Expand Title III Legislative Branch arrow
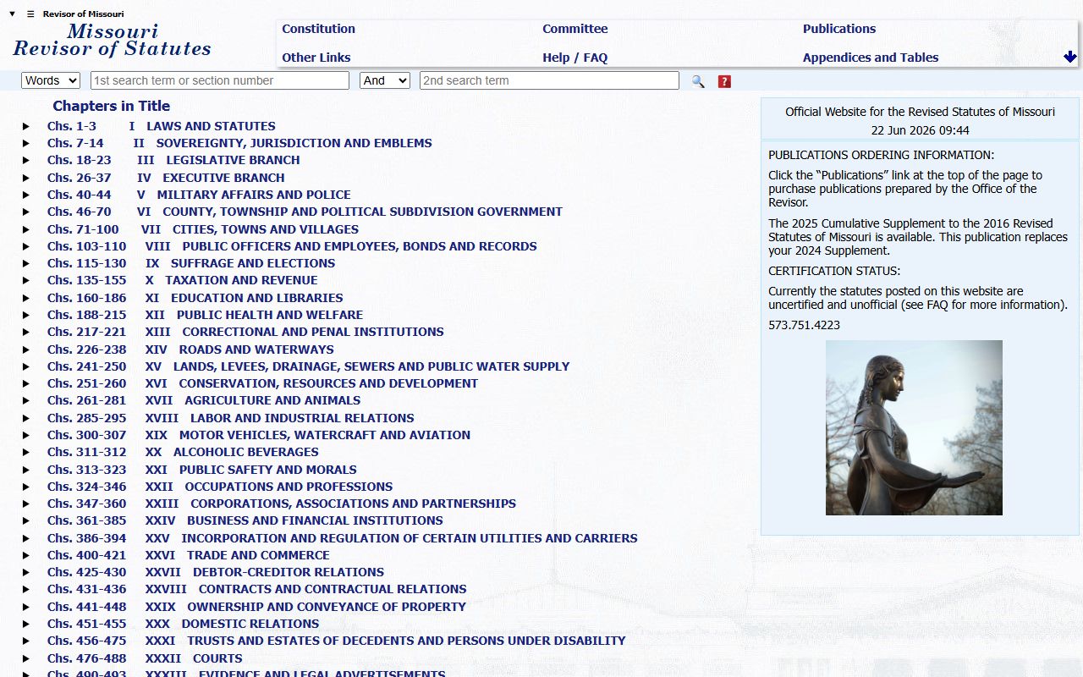Viewport: 1083px width, 677px height. point(26,160)
